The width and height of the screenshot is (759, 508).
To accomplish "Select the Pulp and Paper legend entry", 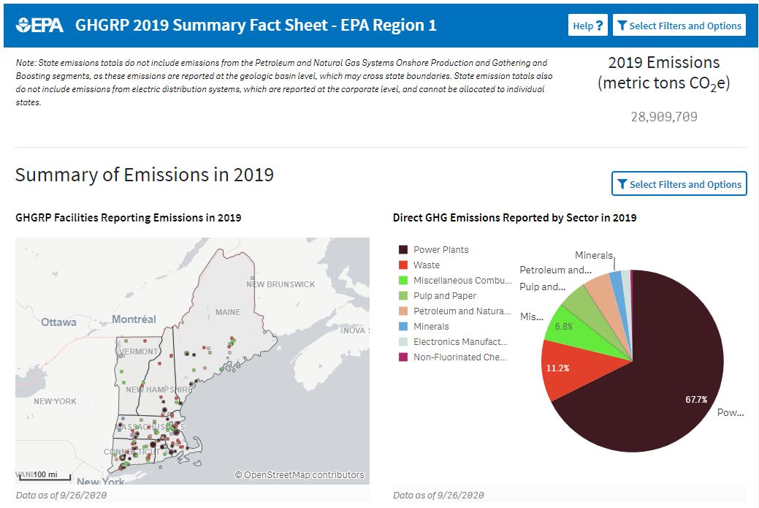I will pos(444,296).
